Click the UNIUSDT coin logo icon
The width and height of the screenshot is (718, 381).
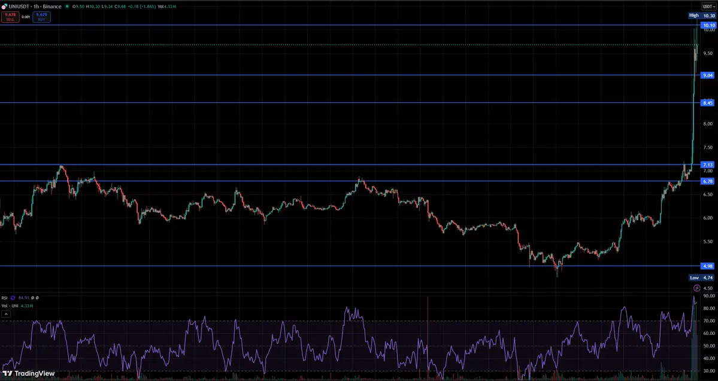[4, 7]
